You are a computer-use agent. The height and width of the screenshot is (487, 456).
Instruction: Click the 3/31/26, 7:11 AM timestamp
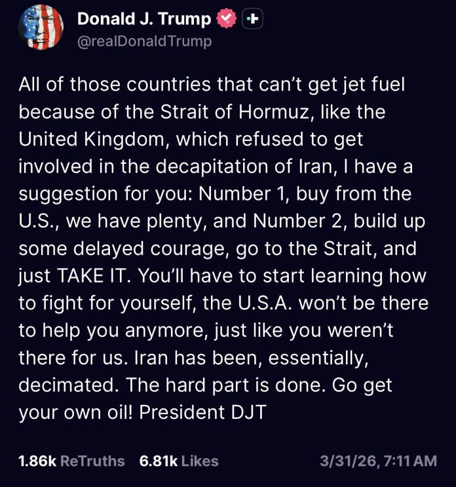pyautogui.click(x=379, y=461)
